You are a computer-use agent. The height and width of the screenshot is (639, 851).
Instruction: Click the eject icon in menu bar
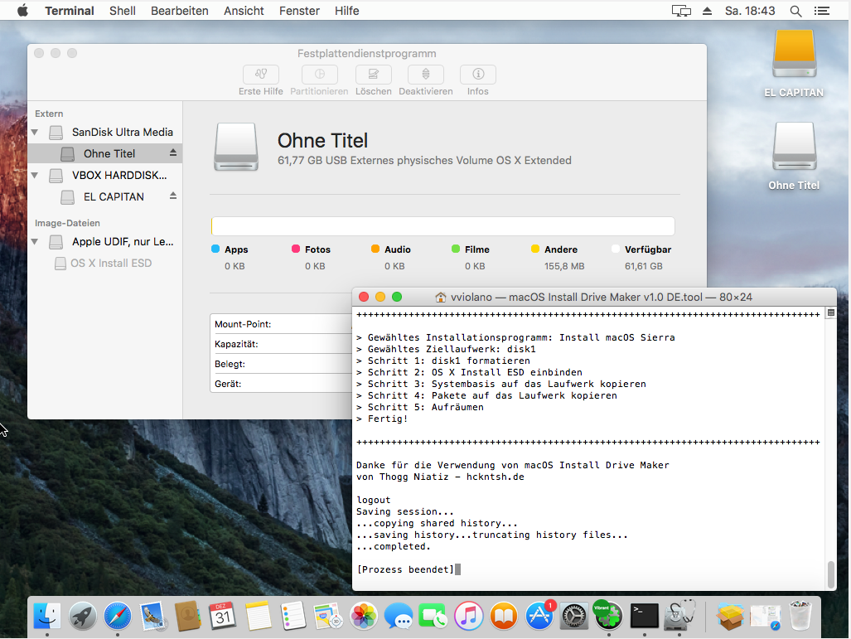707,10
